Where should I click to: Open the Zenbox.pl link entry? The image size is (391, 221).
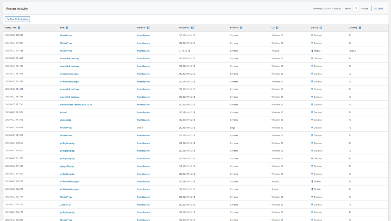(x=66, y=205)
